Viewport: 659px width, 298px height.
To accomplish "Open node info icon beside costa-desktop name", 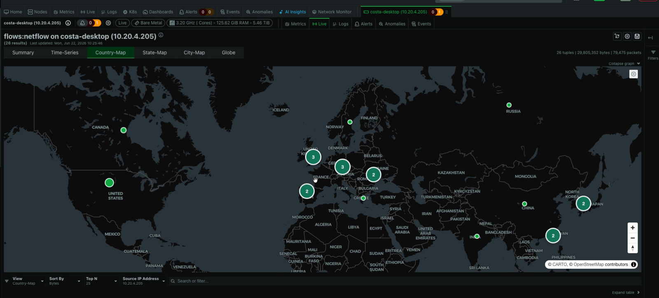I will click(68, 23).
